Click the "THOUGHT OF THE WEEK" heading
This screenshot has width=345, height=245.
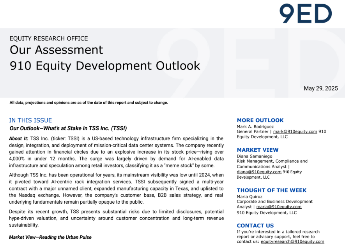tap(271, 190)
